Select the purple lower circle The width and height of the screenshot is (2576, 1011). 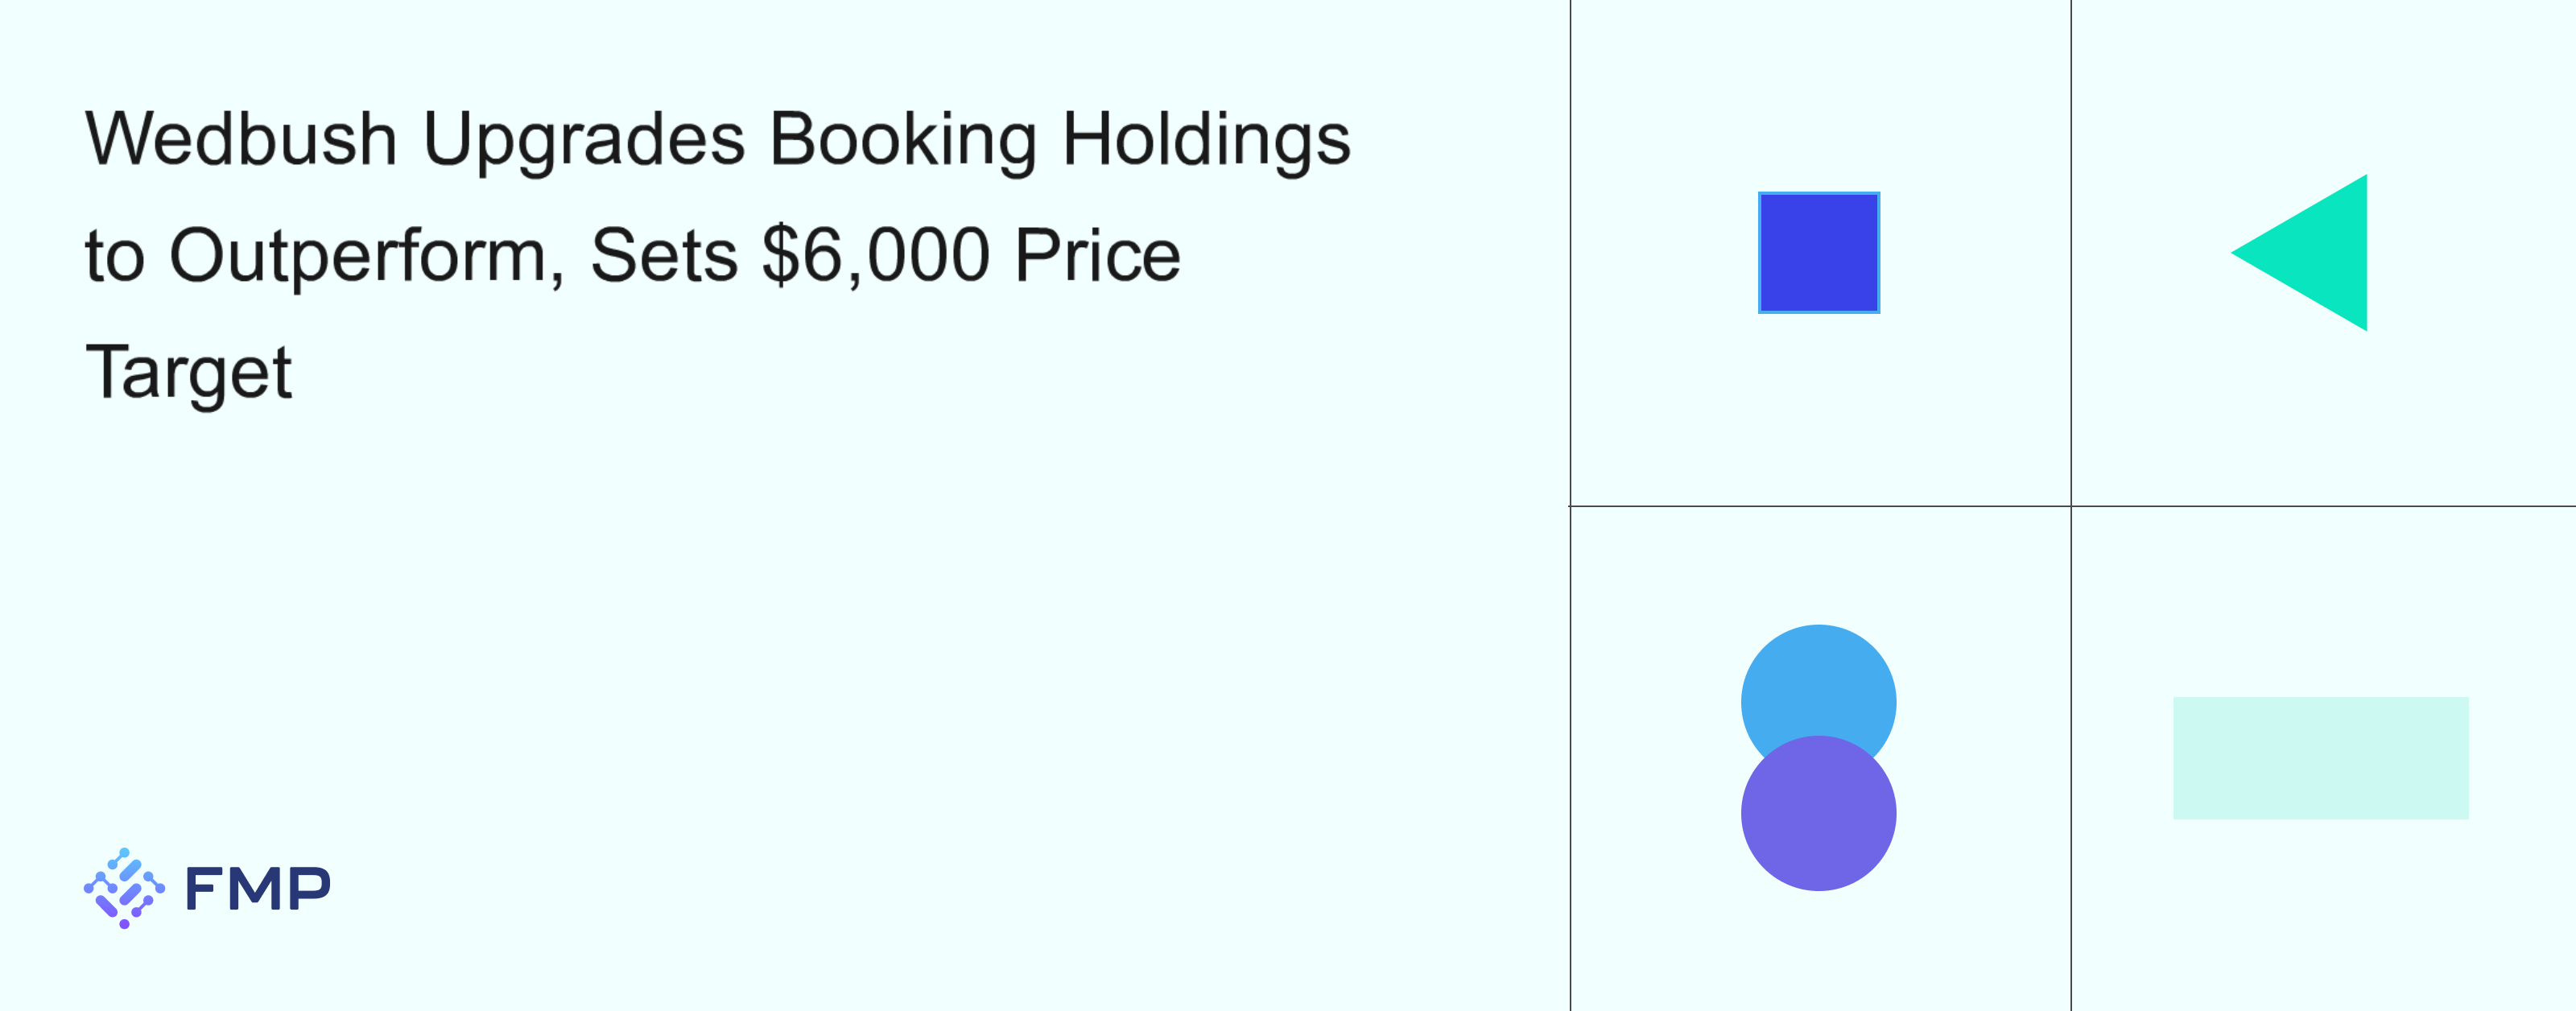point(1818,820)
